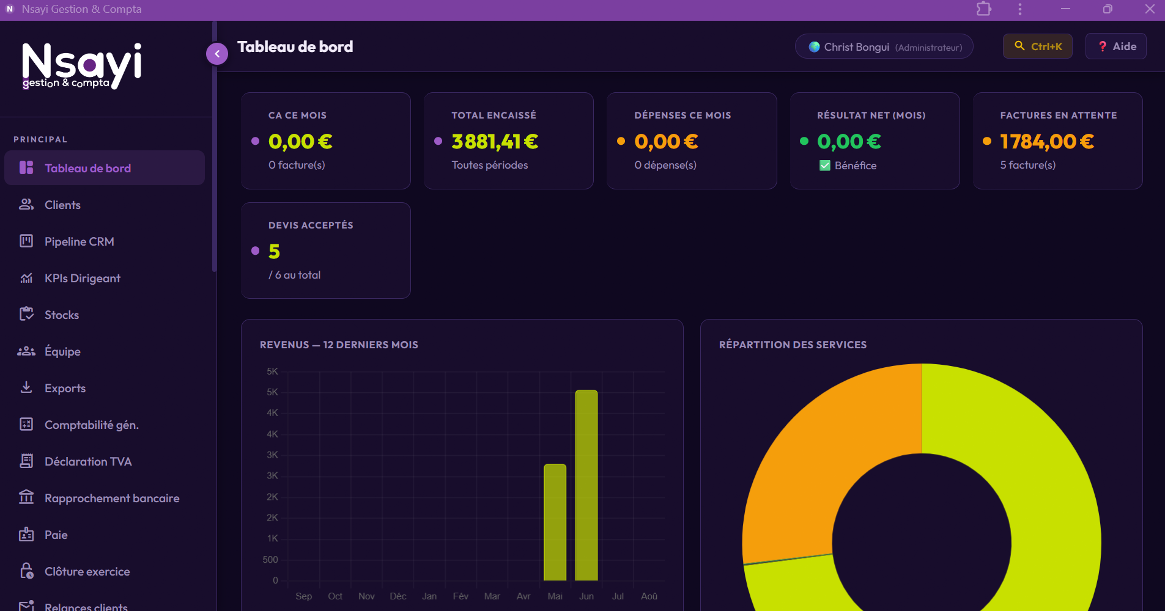Viewport: 1165px width, 611px height.
Task: Click the search magnifier icon in Ctrl+K
Action: coord(1019,46)
